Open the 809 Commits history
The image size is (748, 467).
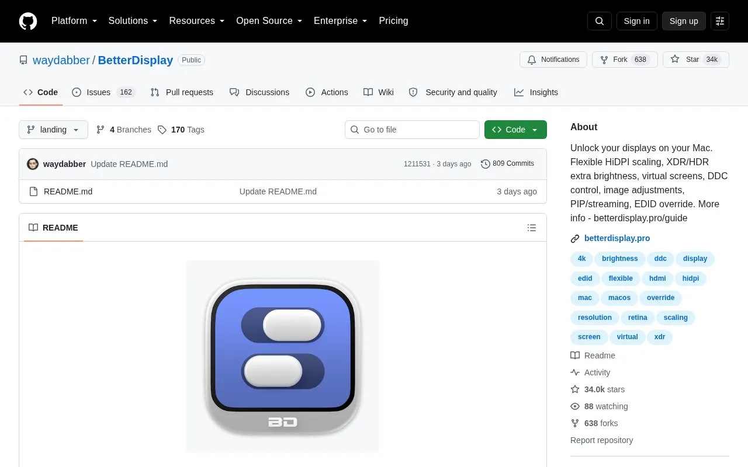pos(507,164)
